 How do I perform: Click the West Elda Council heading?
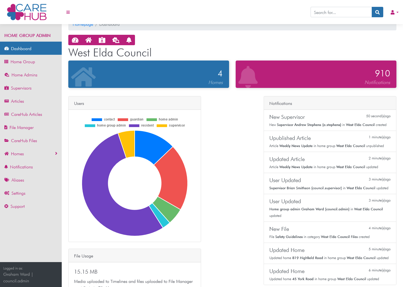click(110, 53)
